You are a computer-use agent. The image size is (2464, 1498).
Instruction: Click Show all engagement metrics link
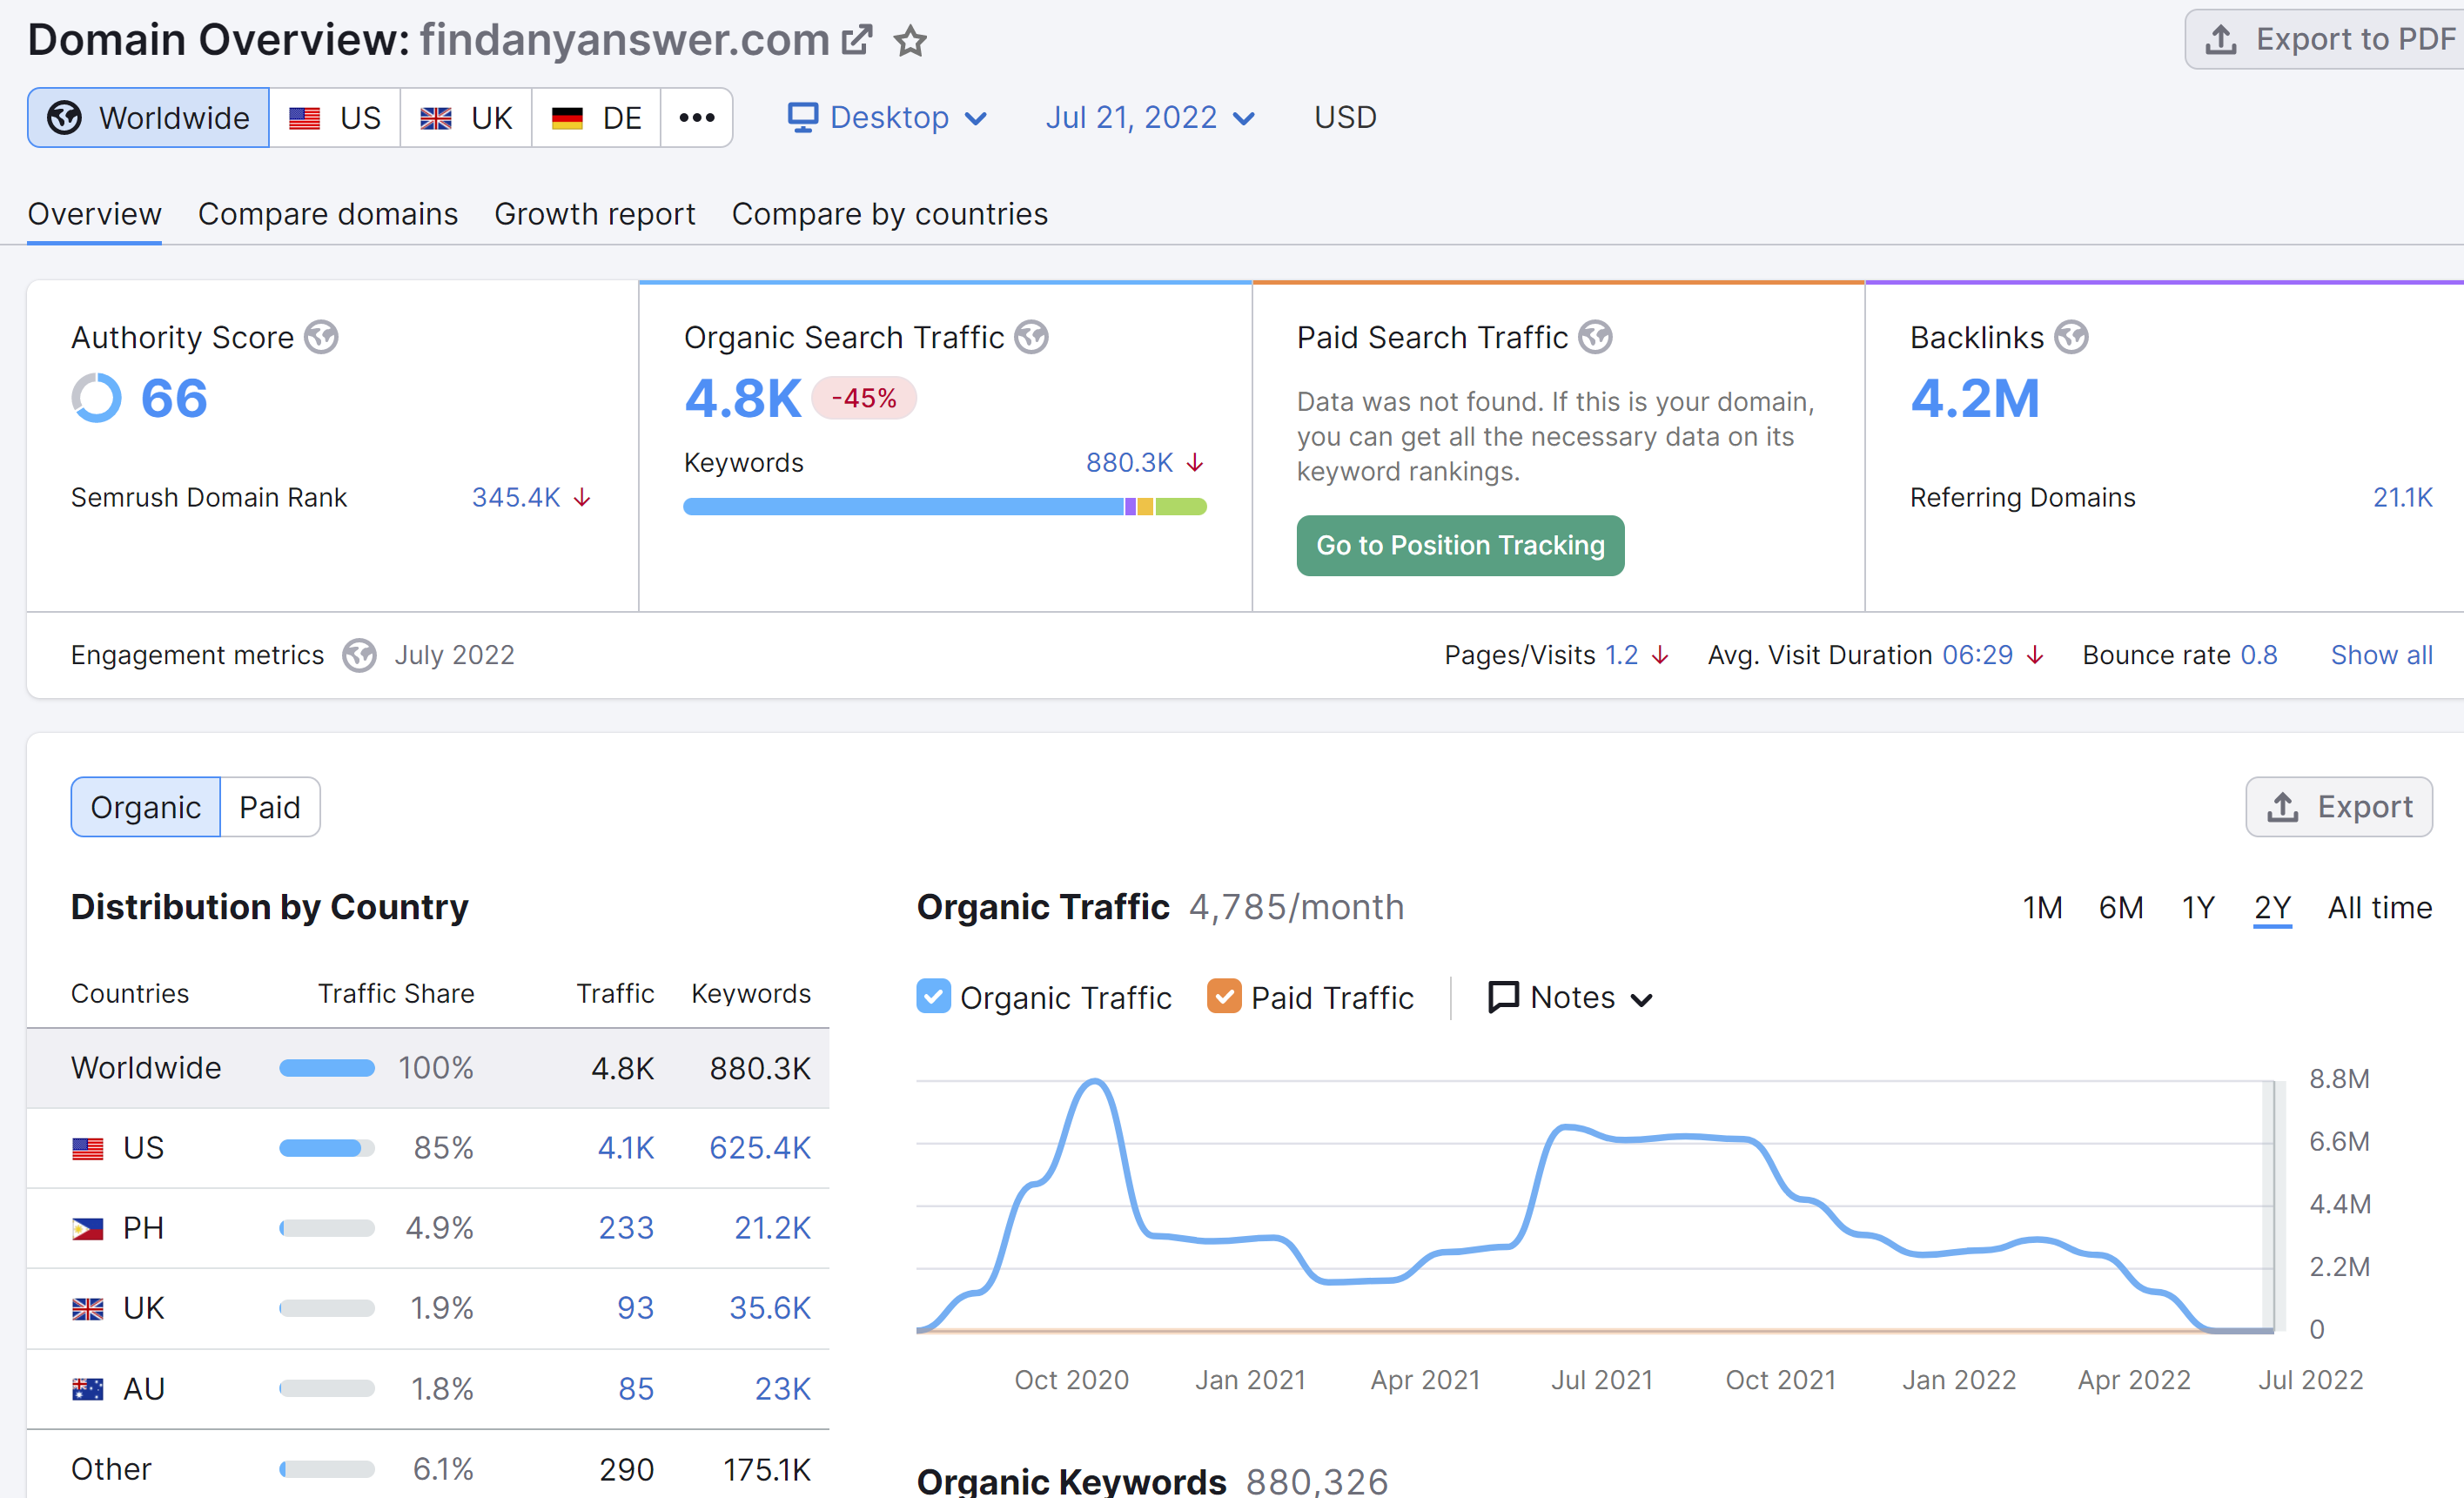pos(2381,655)
